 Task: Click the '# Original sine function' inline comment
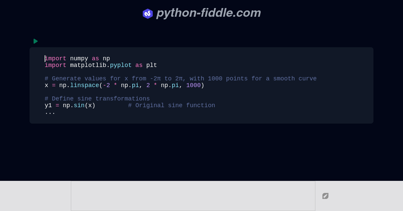(x=172, y=105)
